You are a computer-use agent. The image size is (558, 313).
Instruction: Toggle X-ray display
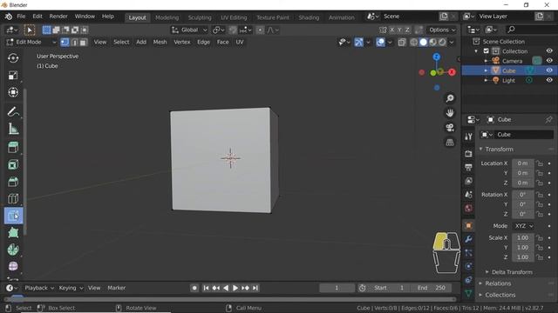[402, 43]
